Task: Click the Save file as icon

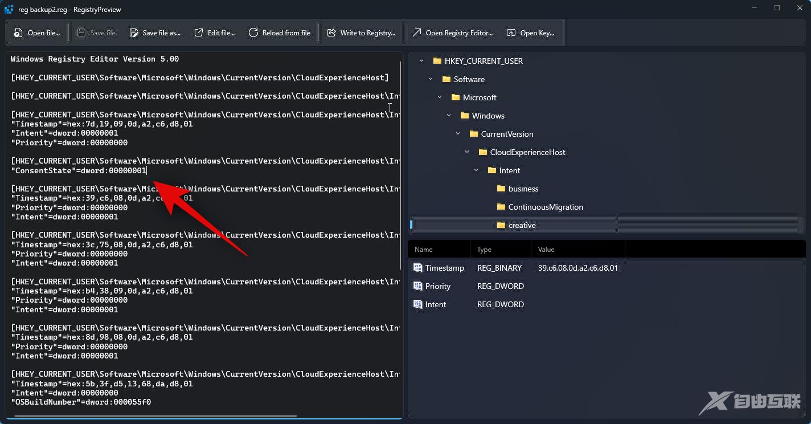Action: tap(134, 33)
